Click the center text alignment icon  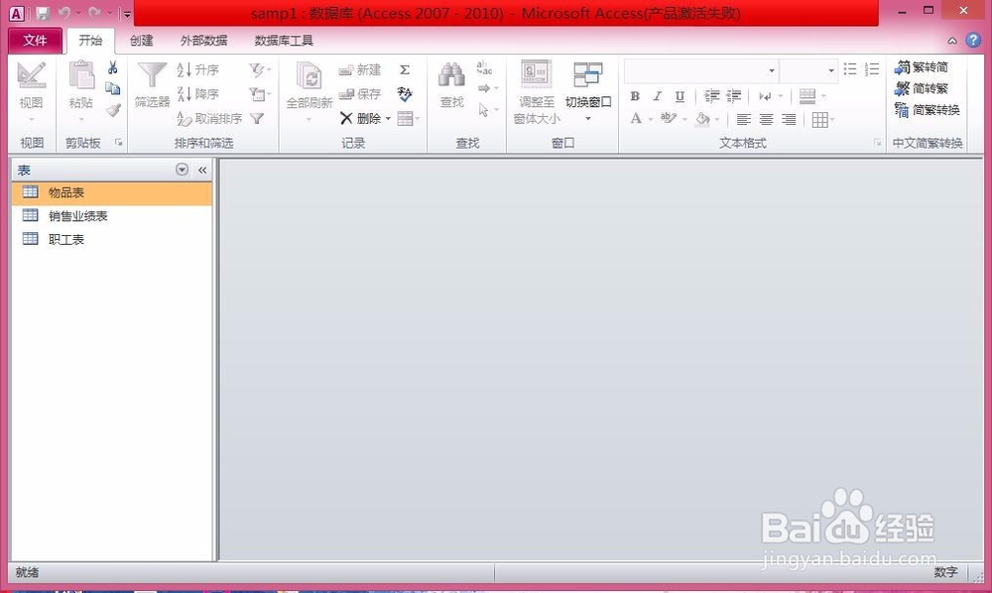(766, 119)
